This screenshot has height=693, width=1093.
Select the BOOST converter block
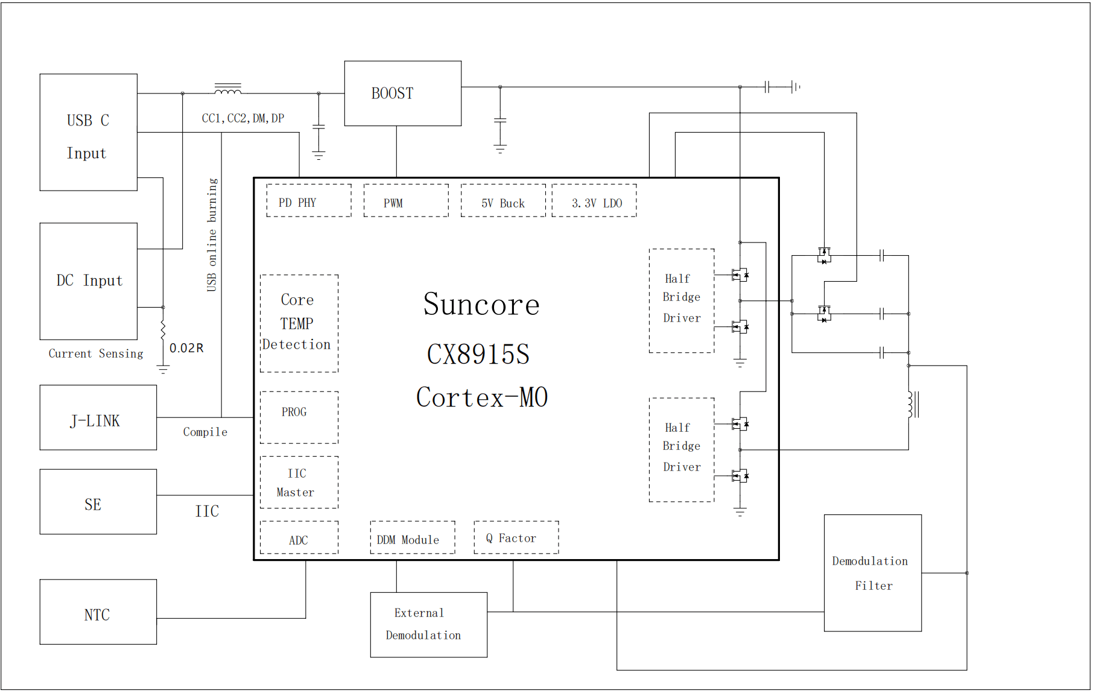coord(403,93)
